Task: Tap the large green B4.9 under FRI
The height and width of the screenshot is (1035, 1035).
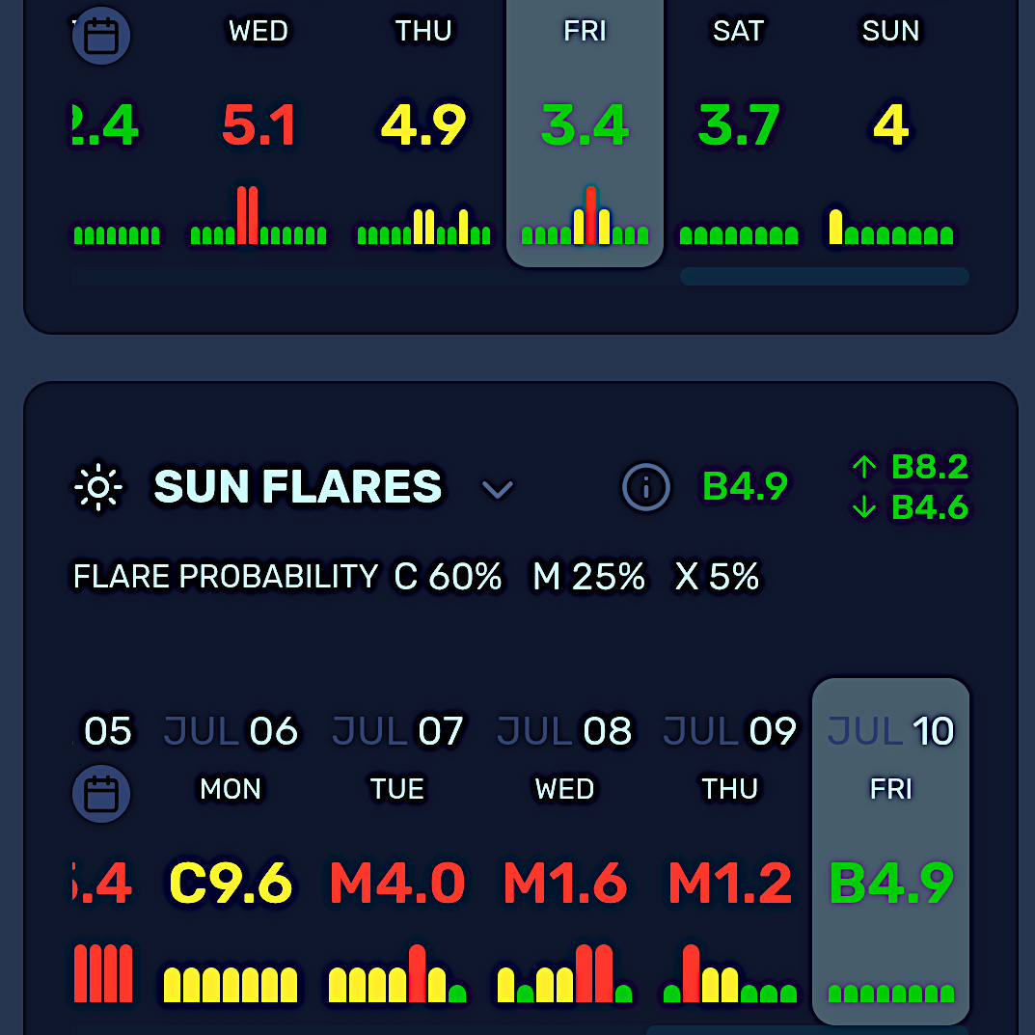Action: pyautogui.click(x=891, y=883)
